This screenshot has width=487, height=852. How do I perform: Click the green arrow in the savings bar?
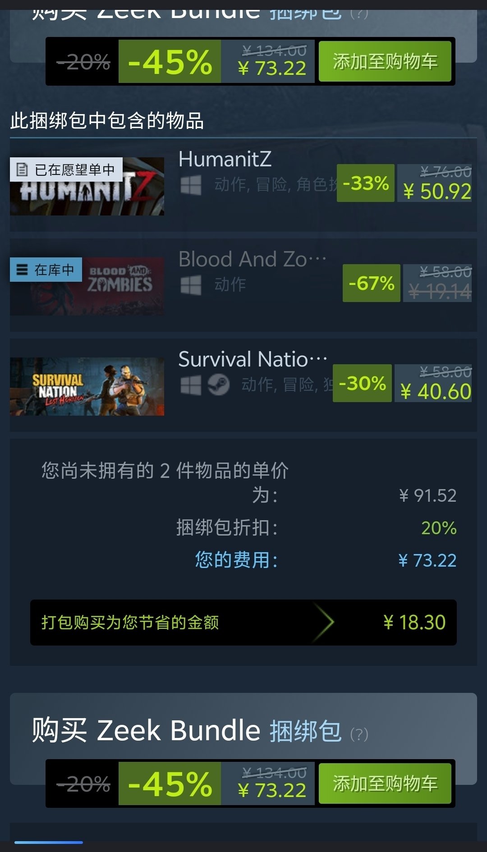point(323,623)
